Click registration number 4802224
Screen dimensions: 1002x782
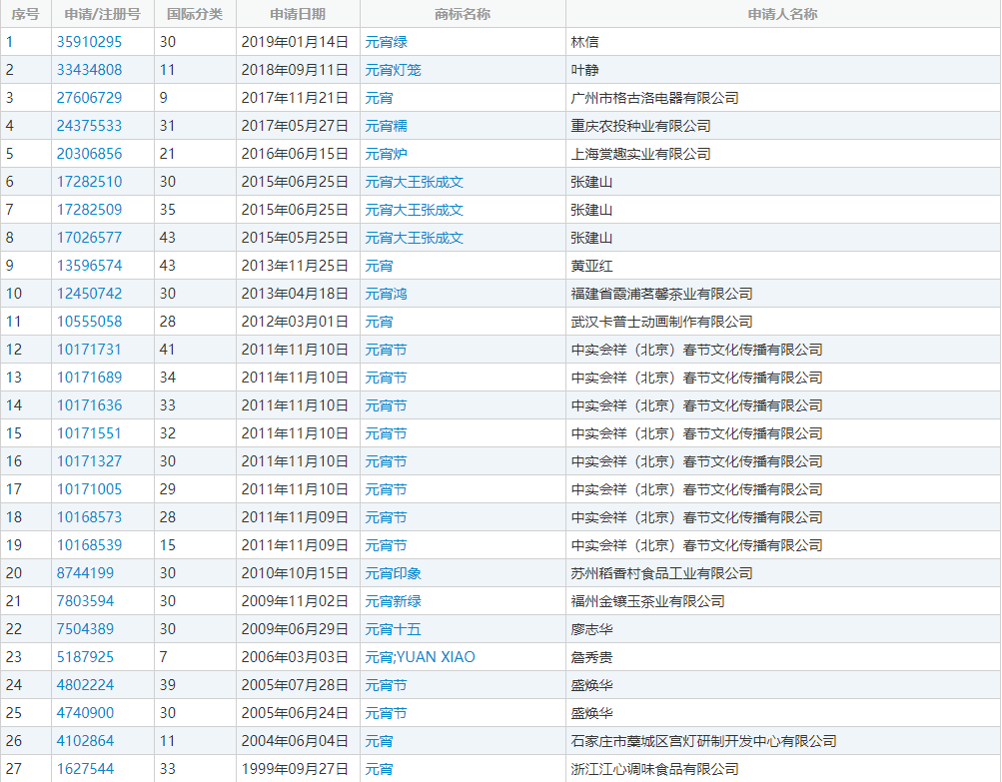(85, 685)
